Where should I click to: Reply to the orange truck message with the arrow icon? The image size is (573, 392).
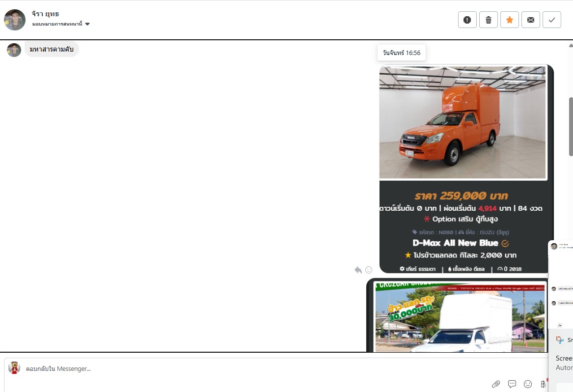click(358, 270)
